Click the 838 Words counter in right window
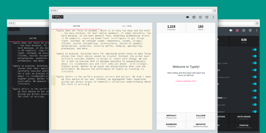The image size is (266, 133). pyautogui.click(x=244, y=41)
